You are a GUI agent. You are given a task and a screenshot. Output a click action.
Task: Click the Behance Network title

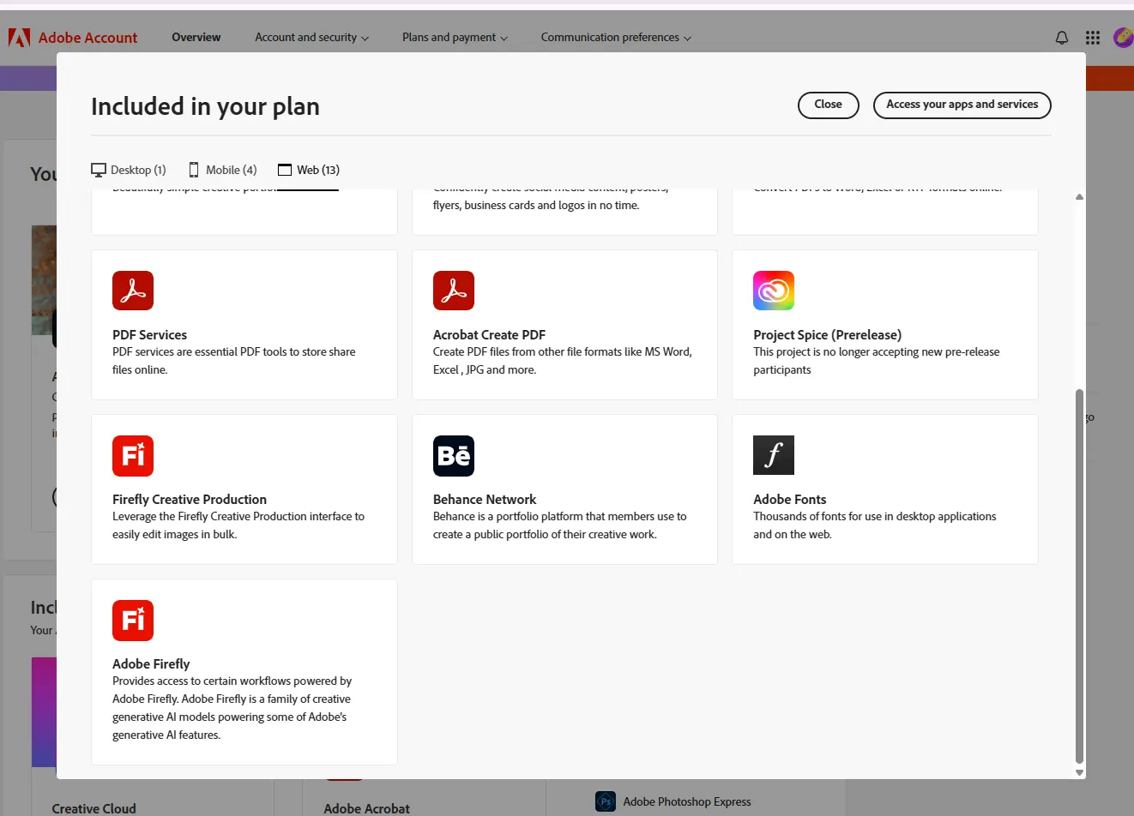pyautogui.click(x=485, y=500)
